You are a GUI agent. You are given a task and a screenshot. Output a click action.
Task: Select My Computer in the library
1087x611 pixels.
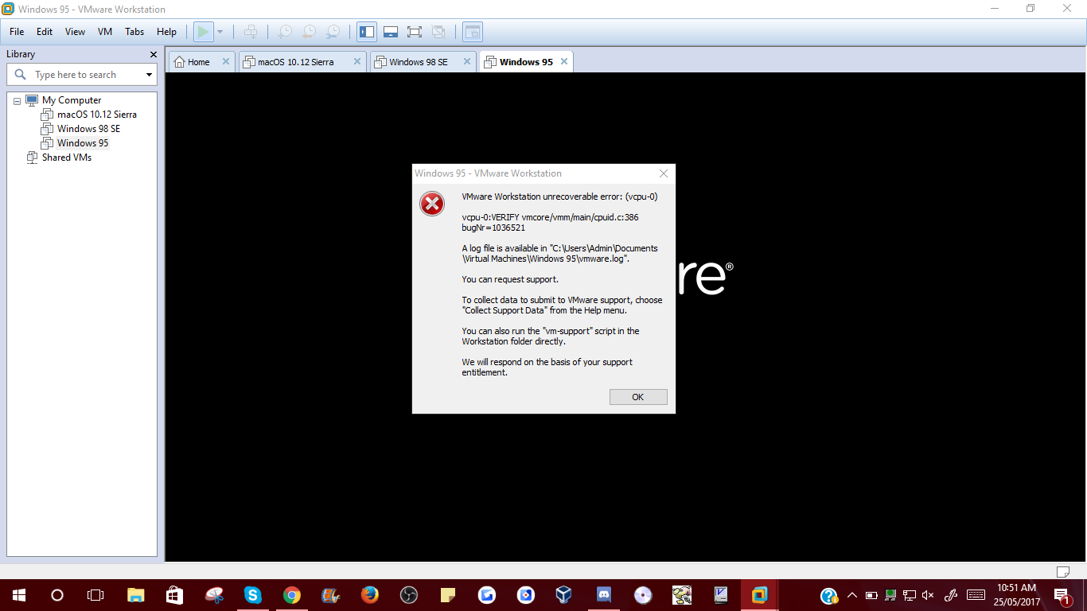pyautogui.click(x=72, y=100)
